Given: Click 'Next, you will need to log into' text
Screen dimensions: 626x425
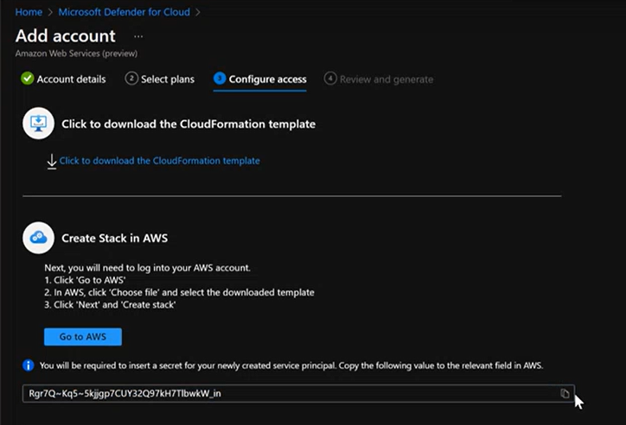Looking at the screenshot, I should pyautogui.click(x=147, y=268).
